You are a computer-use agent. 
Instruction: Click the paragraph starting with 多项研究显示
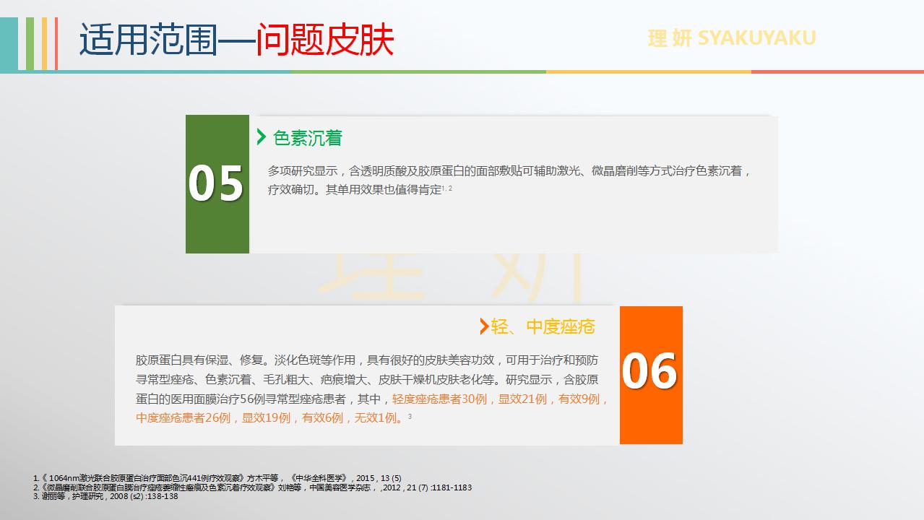tap(509, 180)
